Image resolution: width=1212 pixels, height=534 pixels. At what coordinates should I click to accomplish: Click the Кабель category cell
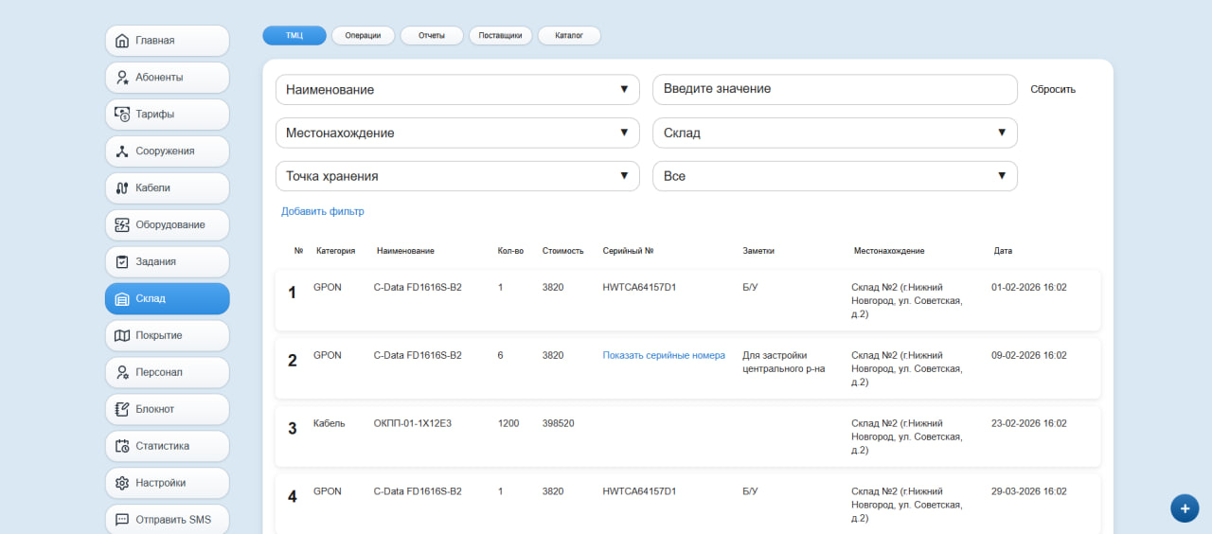330,424
